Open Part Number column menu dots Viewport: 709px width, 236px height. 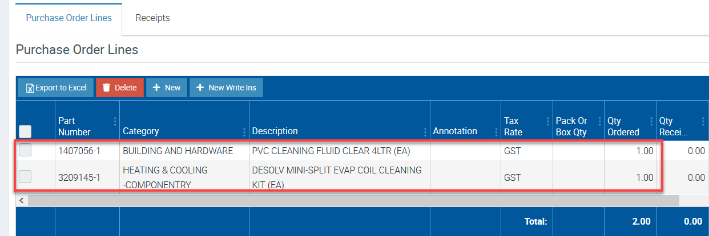click(115, 121)
